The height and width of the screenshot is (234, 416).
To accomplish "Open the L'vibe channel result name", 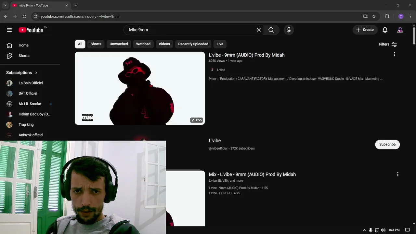I will click(x=215, y=140).
